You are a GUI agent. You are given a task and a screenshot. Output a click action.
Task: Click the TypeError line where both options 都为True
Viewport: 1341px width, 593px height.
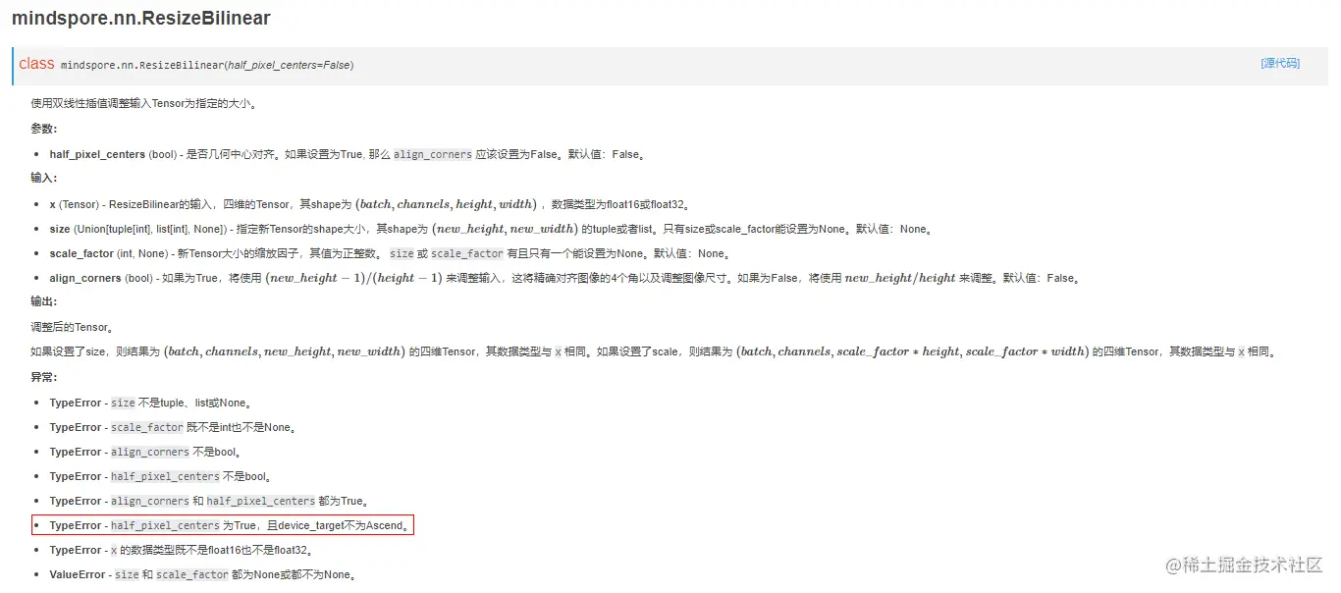point(209,501)
